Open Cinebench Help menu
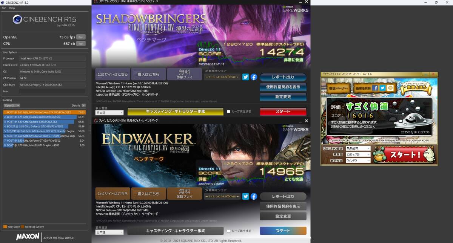 12,8
